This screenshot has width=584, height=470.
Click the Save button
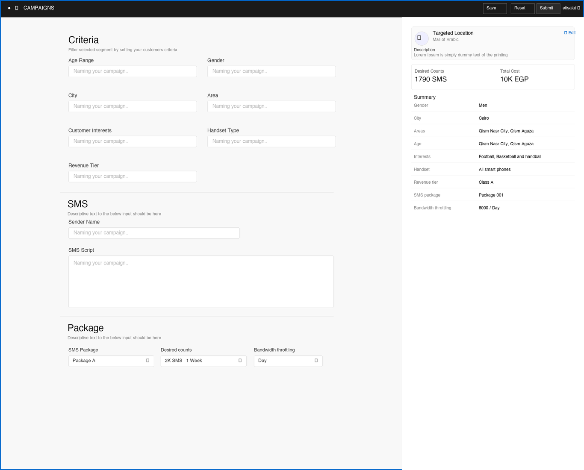[x=494, y=8]
